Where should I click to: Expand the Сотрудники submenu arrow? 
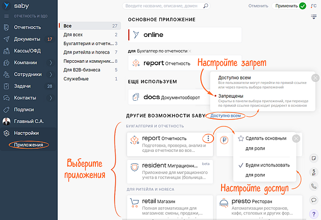coord(51,74)
